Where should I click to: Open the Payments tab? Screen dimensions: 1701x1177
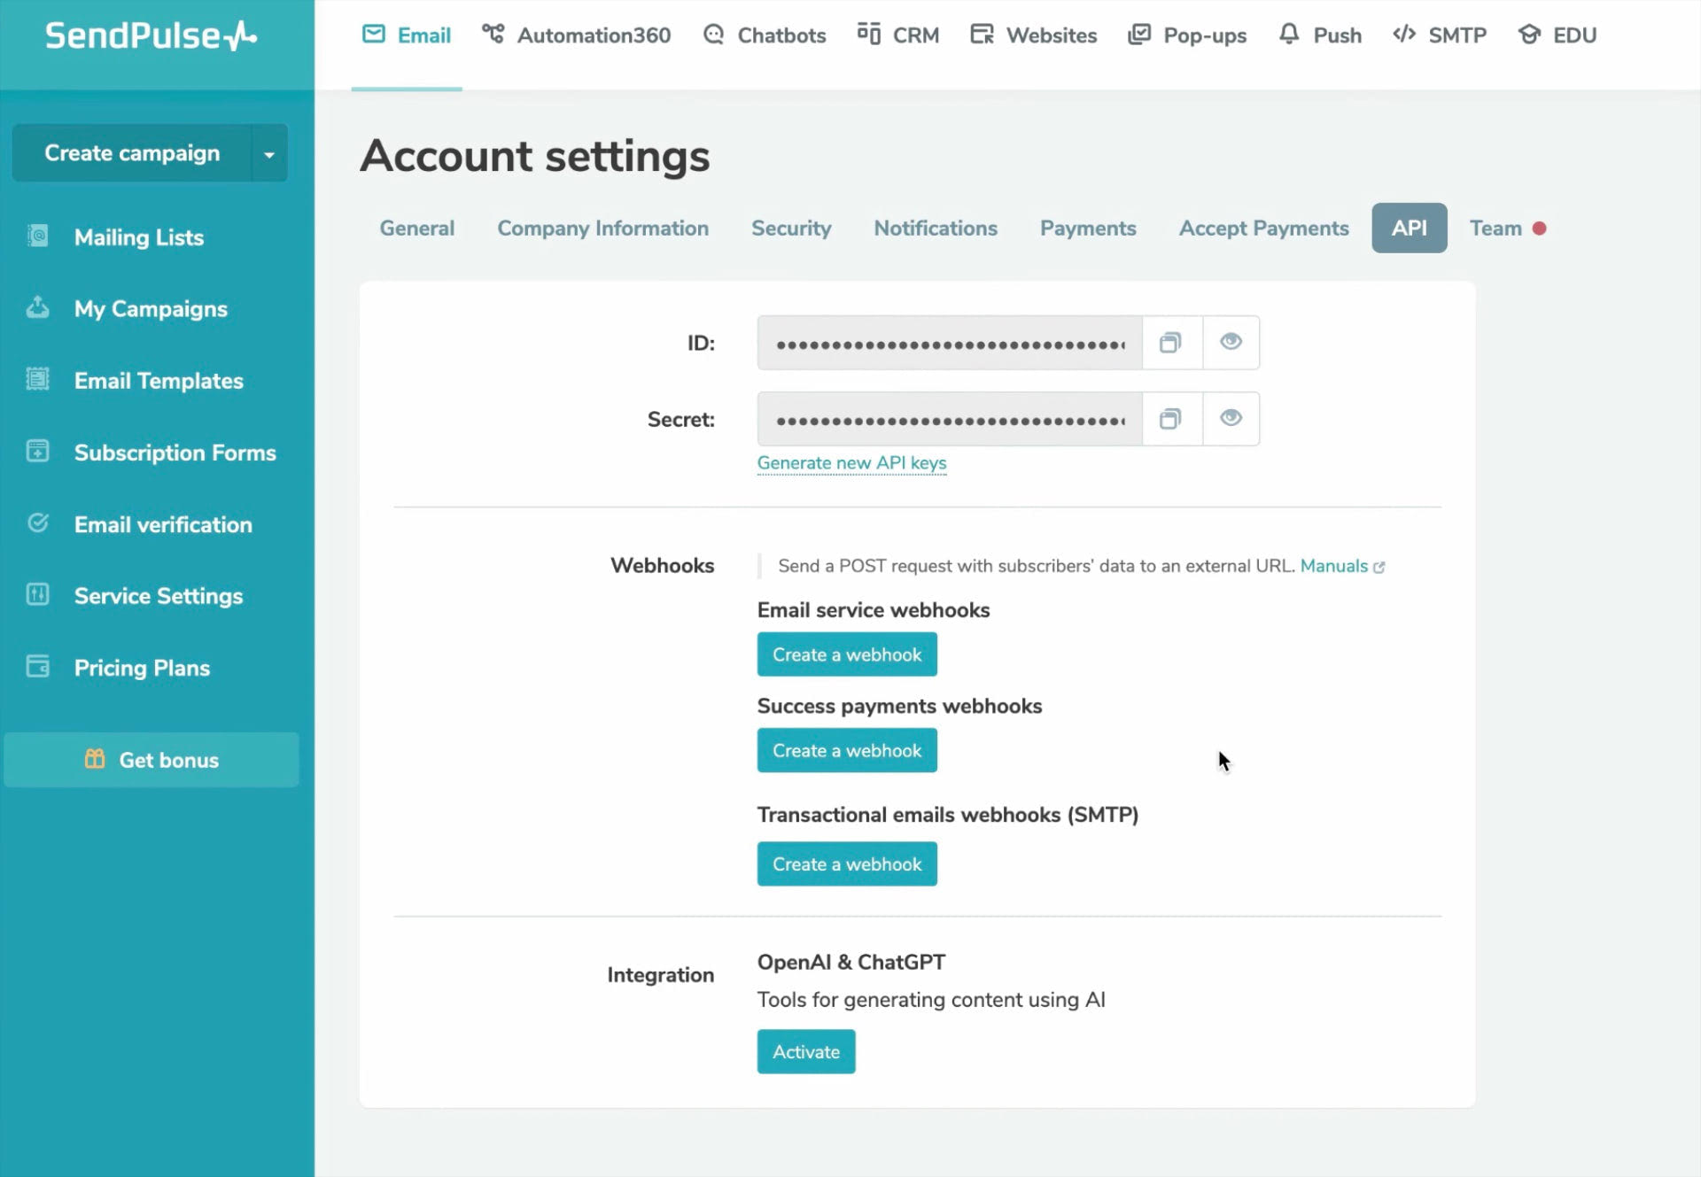(x=1088, y=228)
